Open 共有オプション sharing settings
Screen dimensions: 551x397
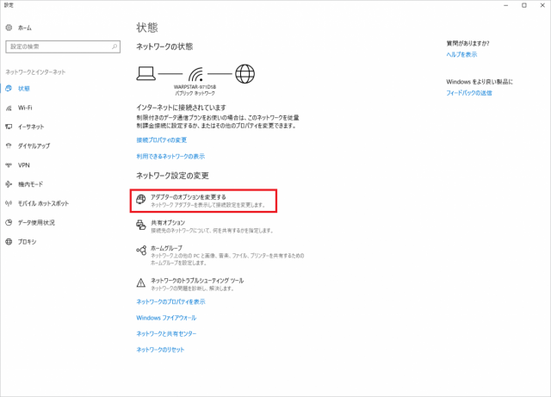167,222
